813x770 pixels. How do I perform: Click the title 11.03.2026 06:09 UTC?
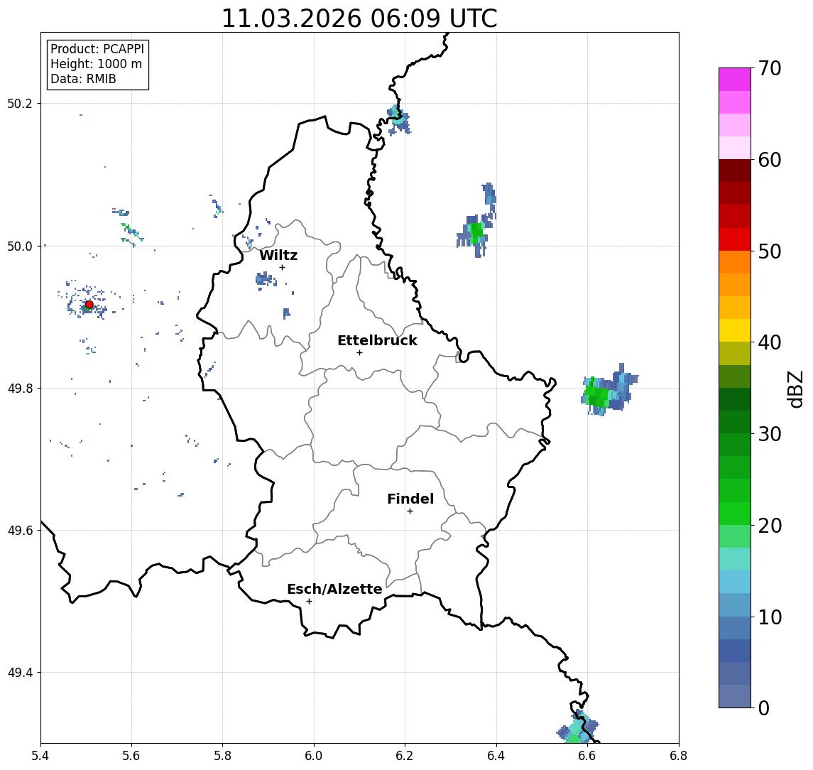tap(359, 18)
